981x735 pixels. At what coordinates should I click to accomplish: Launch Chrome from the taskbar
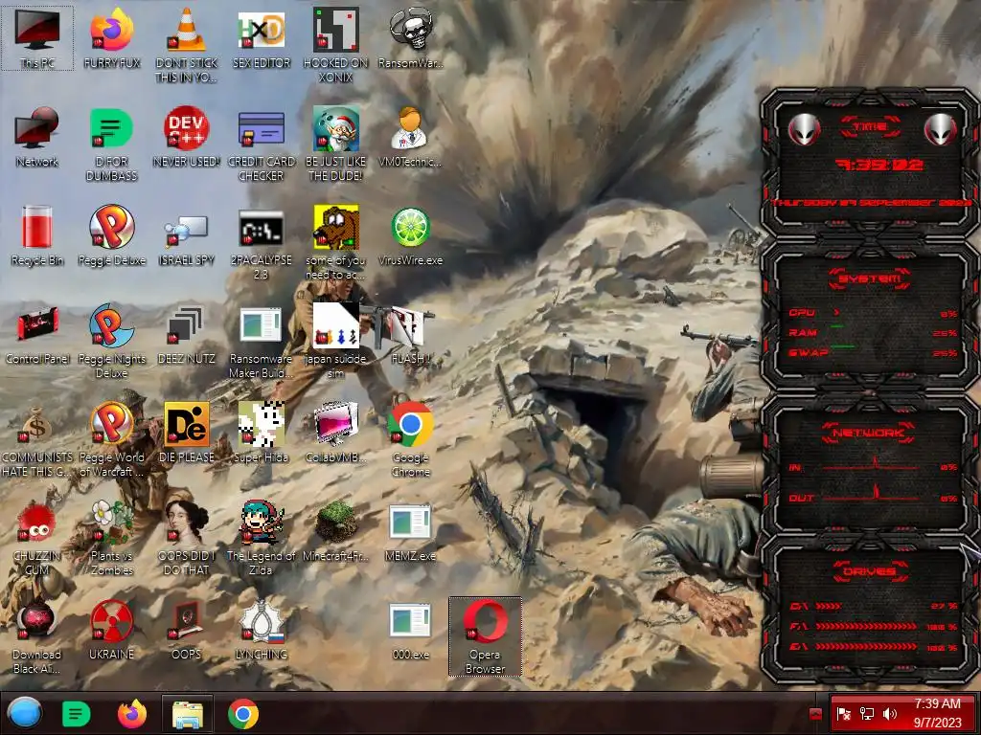(243, 714)
